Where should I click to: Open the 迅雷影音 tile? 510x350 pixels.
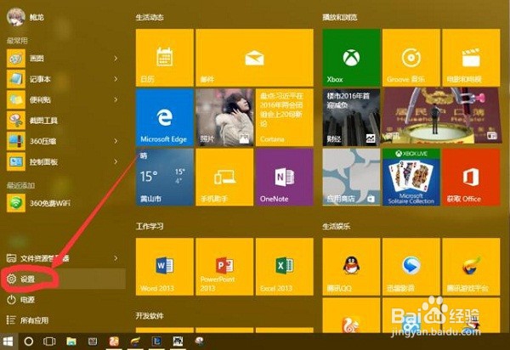(411, 267)
